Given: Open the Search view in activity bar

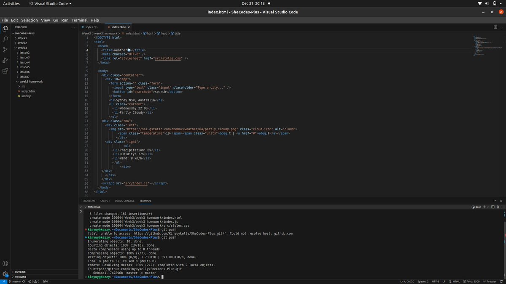Looking at the screenshot, I should point(5,39).
